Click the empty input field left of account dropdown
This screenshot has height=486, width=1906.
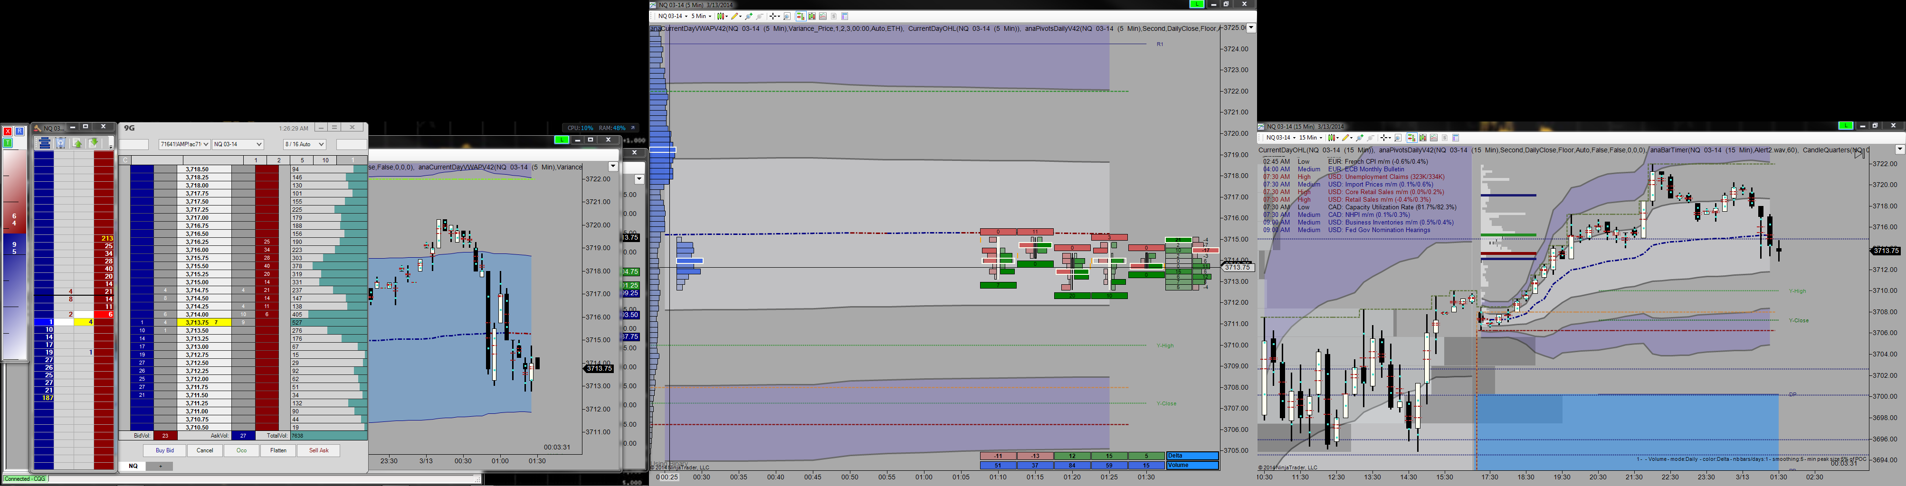(134, 144)
